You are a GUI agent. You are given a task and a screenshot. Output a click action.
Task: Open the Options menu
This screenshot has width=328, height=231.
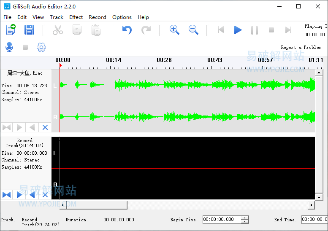point(122,17)
